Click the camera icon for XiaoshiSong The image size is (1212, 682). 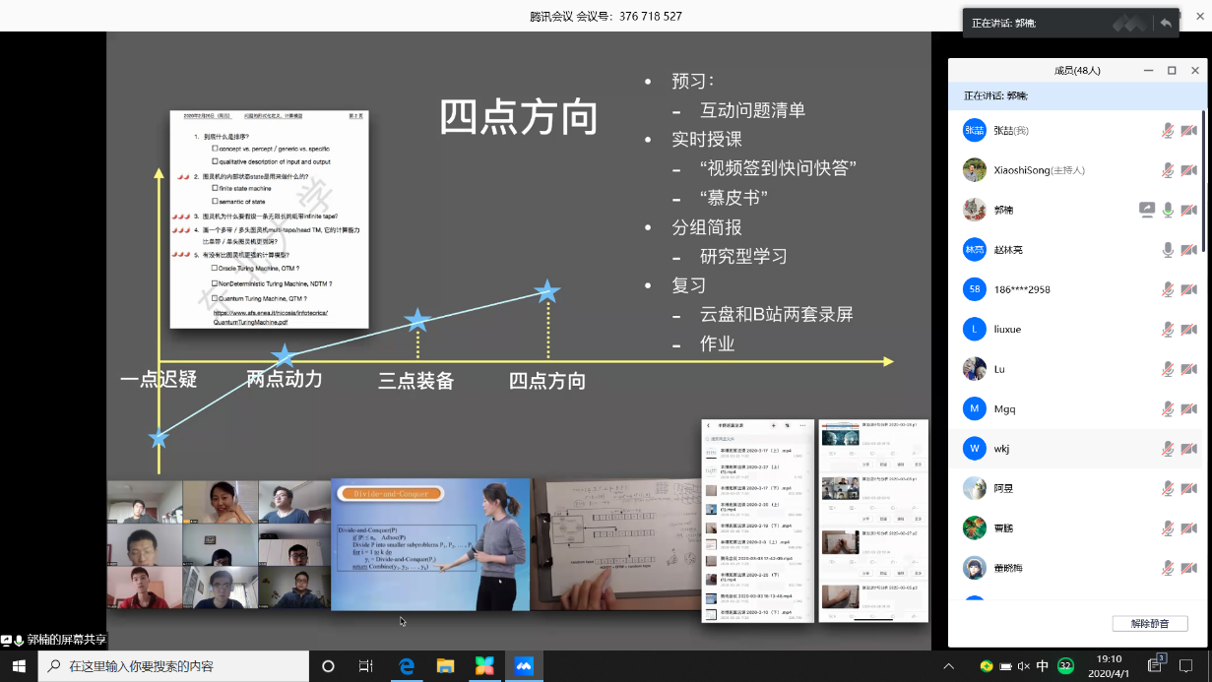[1188, 170]
